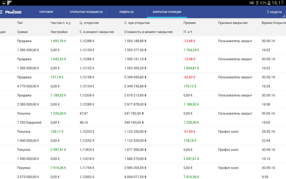This screenshot has height=179, width=286.
Task: Tap the clock showing 16:17
Action: coord(278,3)
